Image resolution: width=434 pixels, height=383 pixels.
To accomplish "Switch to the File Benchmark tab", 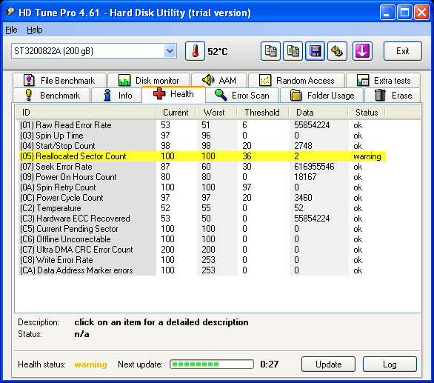I will pos(59,81).
